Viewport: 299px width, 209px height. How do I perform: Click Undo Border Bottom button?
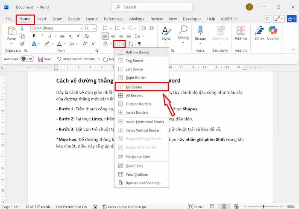76,59
